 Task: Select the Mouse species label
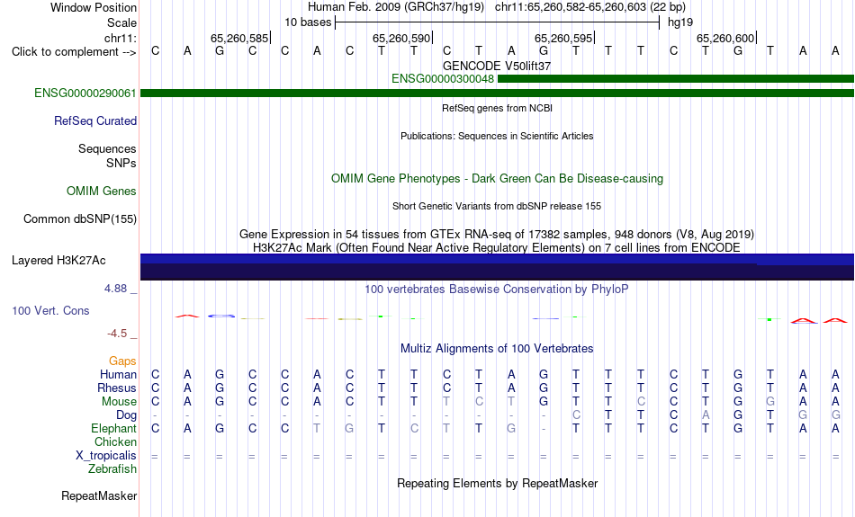point(118,402)
